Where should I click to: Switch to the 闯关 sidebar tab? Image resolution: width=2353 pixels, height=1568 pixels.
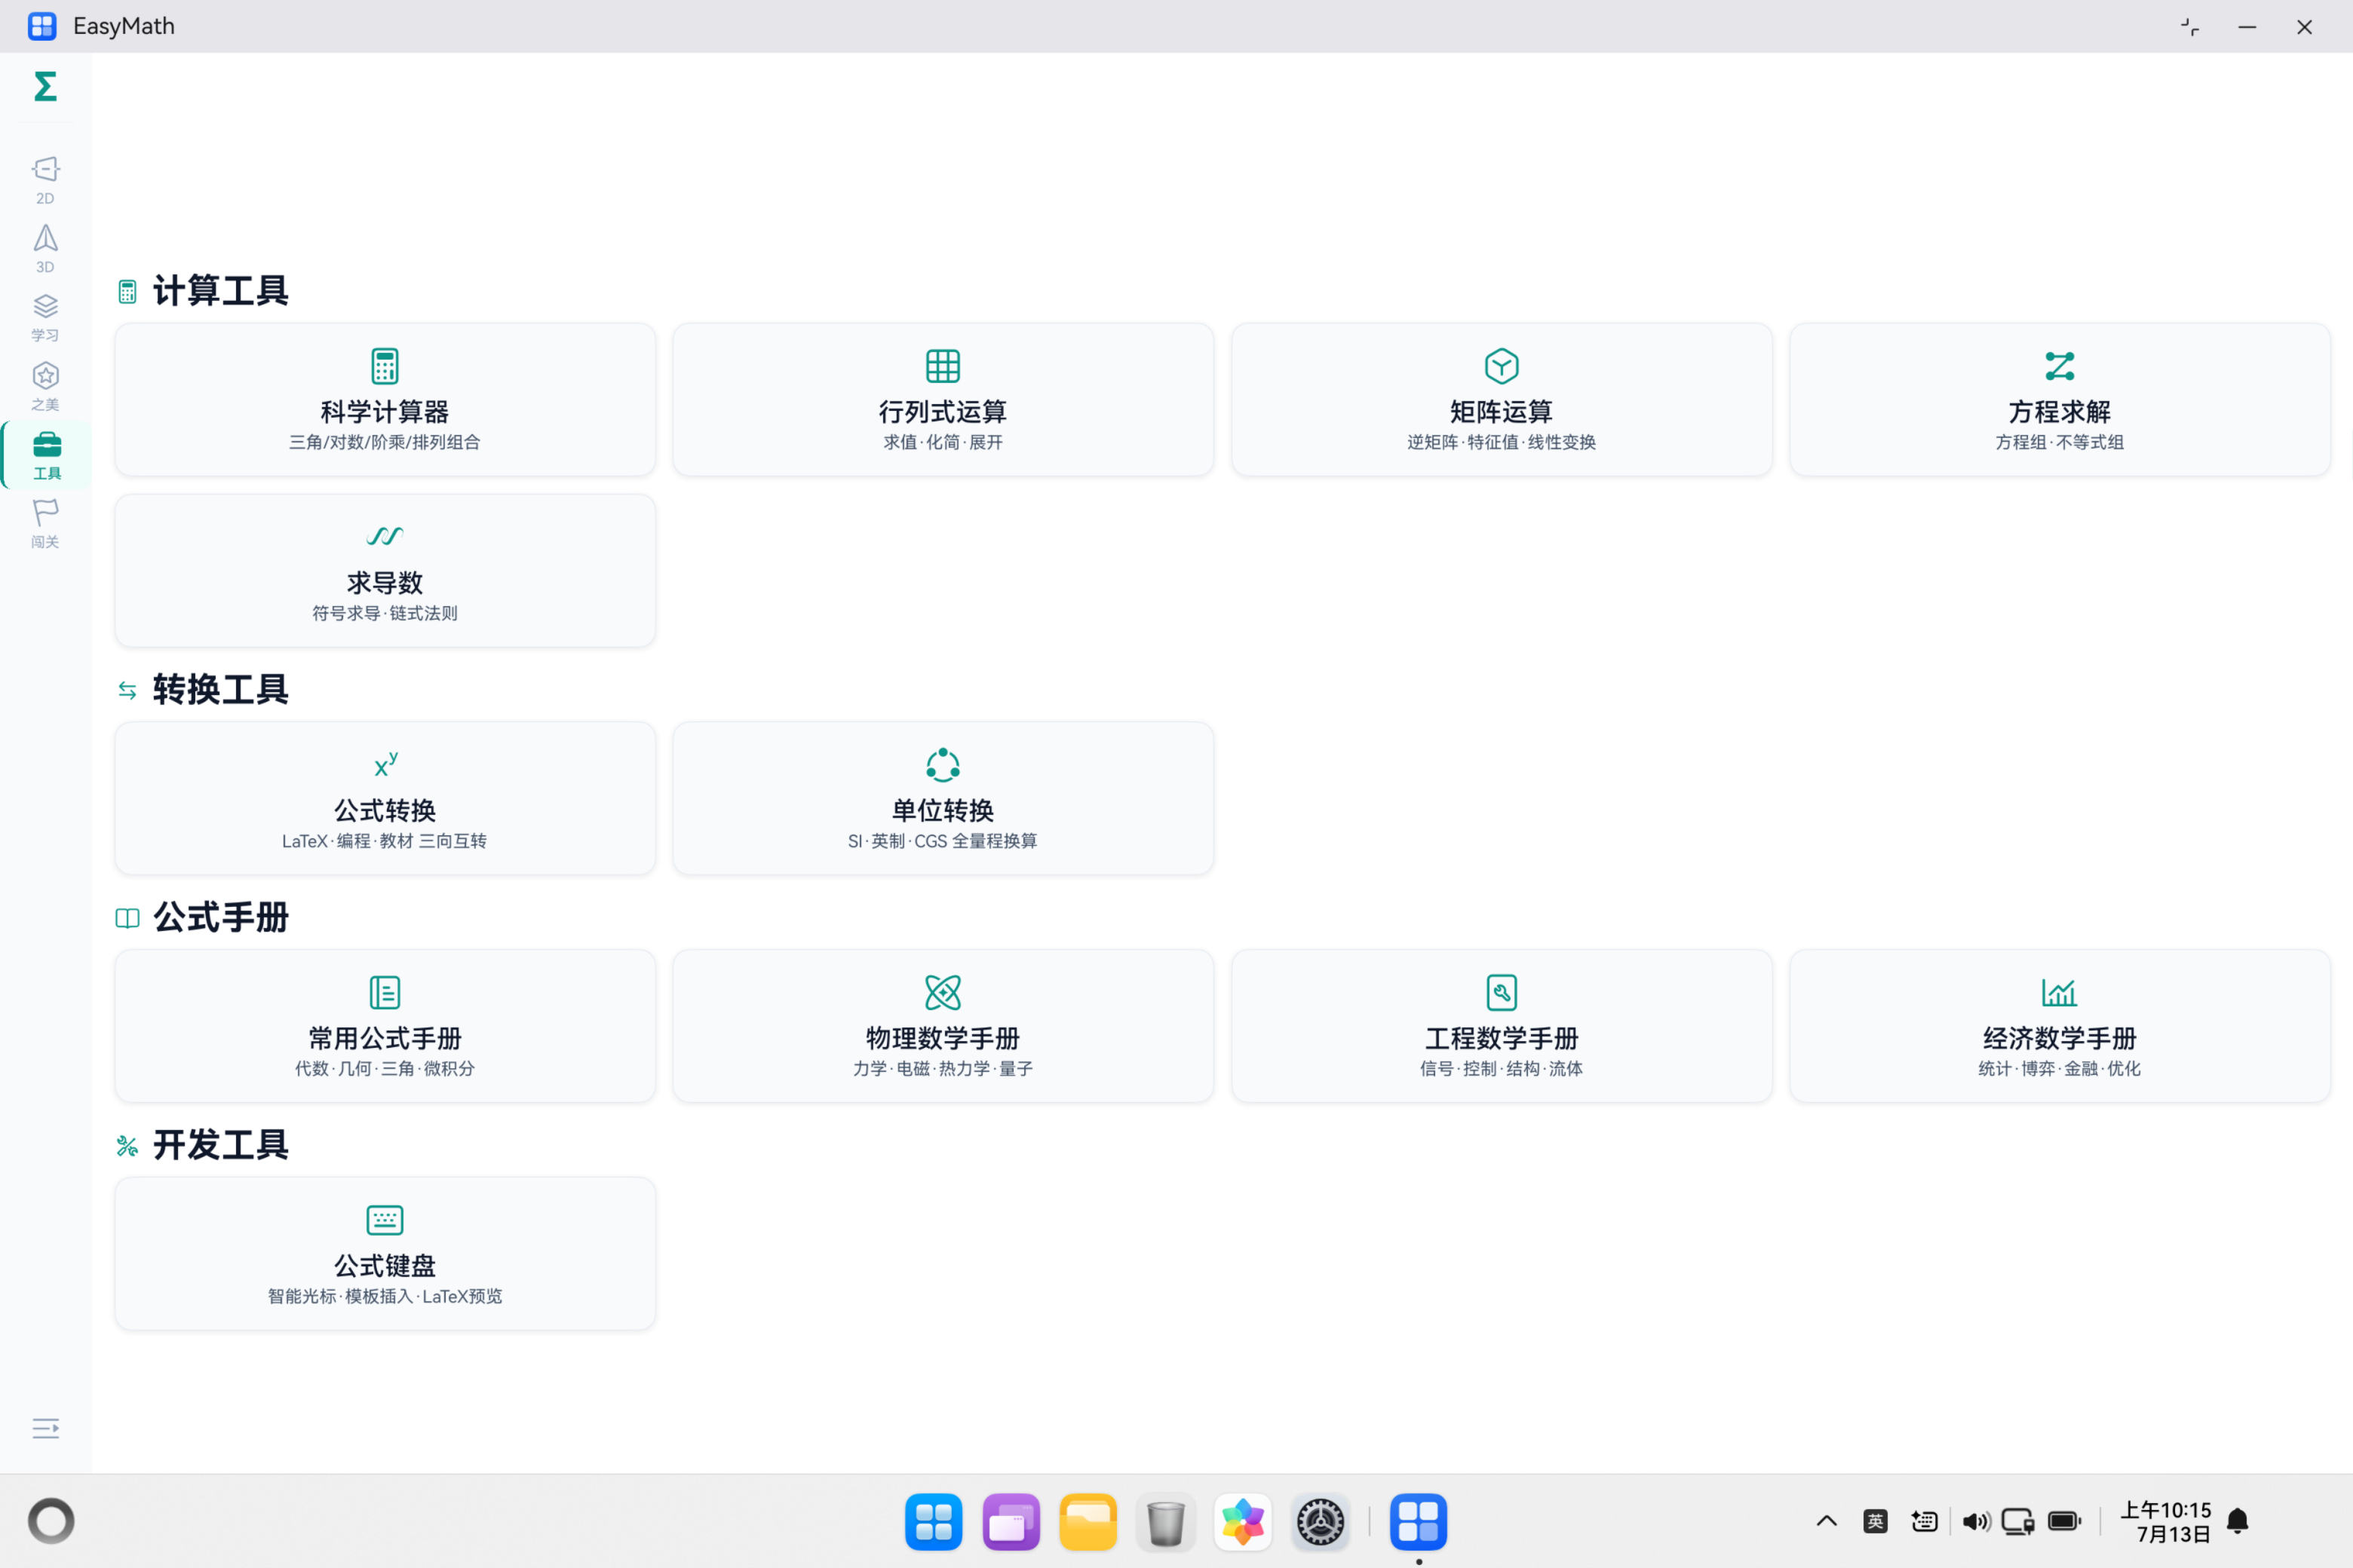click(45, 525)
